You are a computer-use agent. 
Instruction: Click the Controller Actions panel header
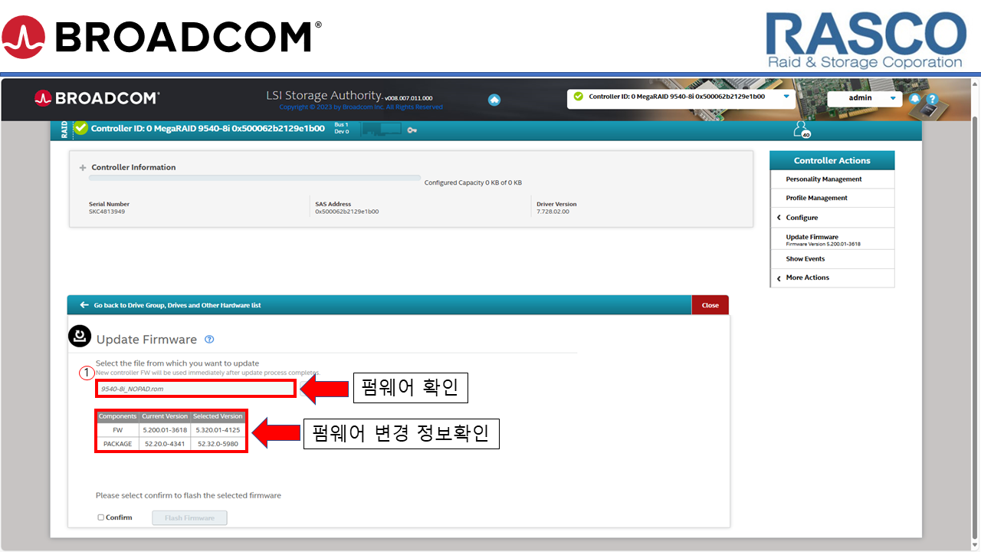832,160
